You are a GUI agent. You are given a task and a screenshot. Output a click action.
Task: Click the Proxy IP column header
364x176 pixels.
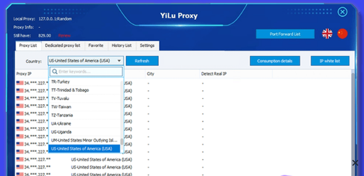(x=24, y=74)
